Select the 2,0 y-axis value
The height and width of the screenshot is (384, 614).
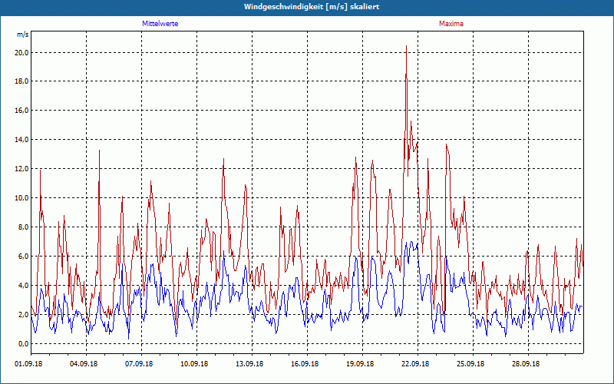click(23, 315)
